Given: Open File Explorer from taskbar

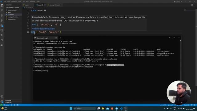Looking at the screenshot, I should [x=103, y=109].
